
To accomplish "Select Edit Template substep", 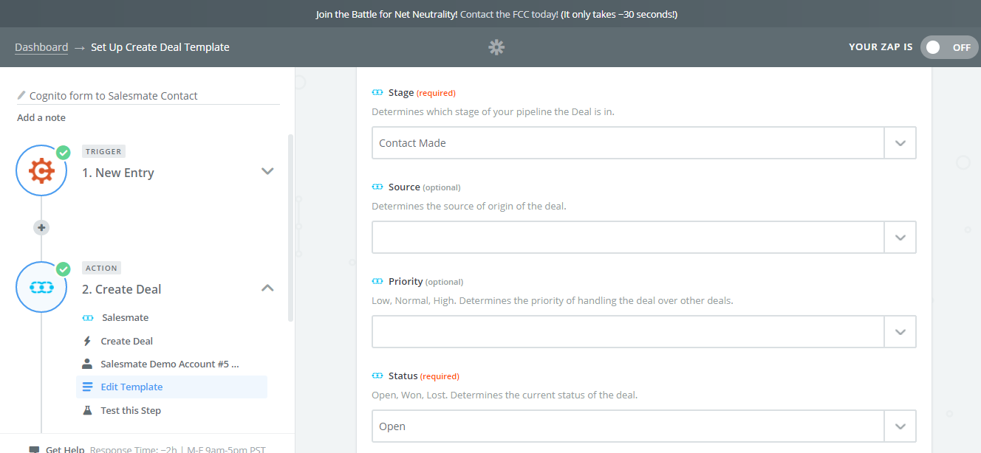I will point(171,387).
